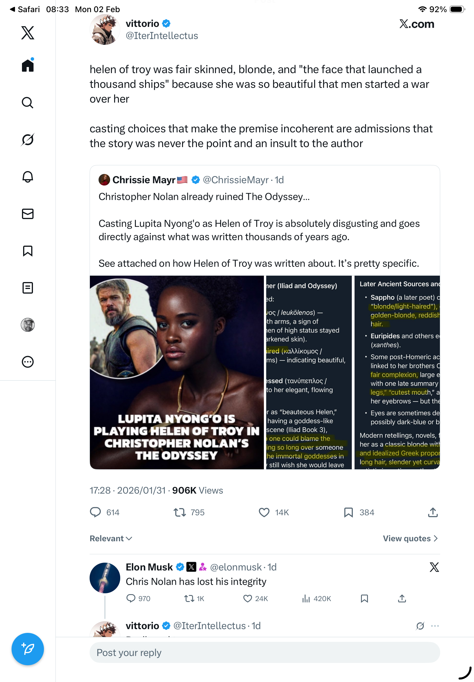Screen dimensions: 474x682
Task: Open View quotes chevron link
Action: [x=410, y=538]
